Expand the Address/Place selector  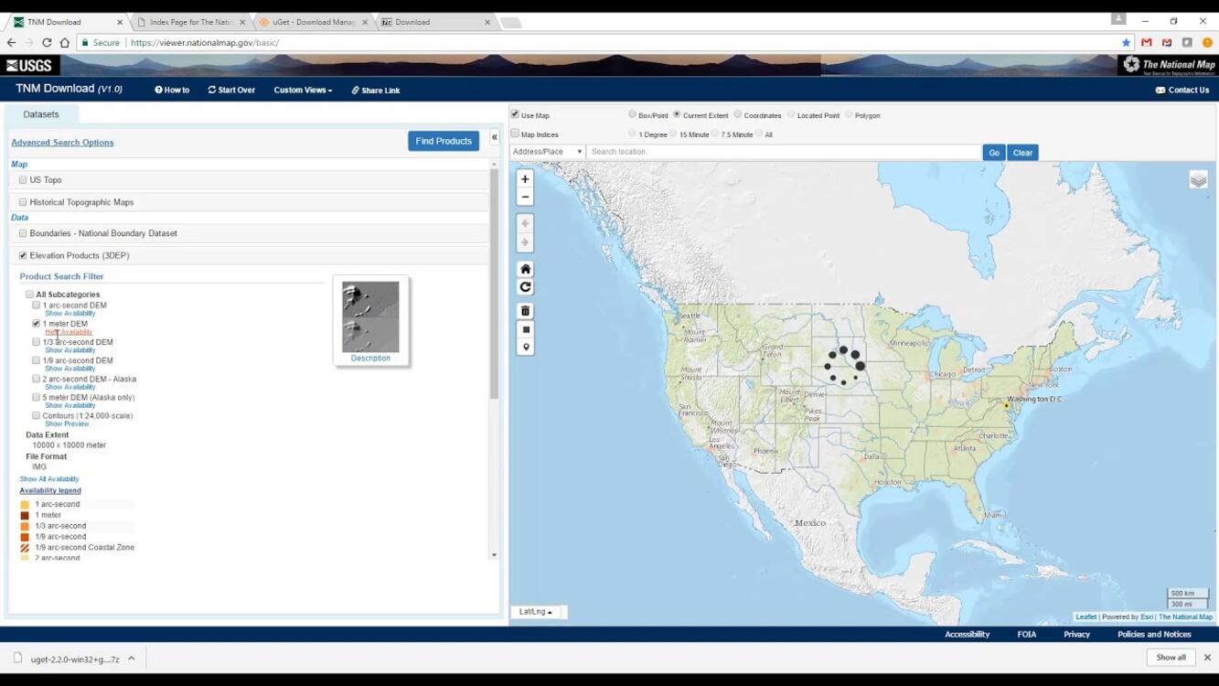click(547, 152)
